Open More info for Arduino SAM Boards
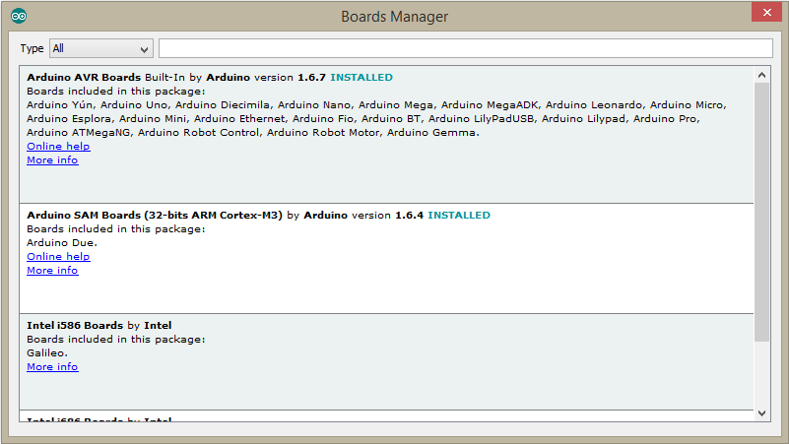 [52, 270]
